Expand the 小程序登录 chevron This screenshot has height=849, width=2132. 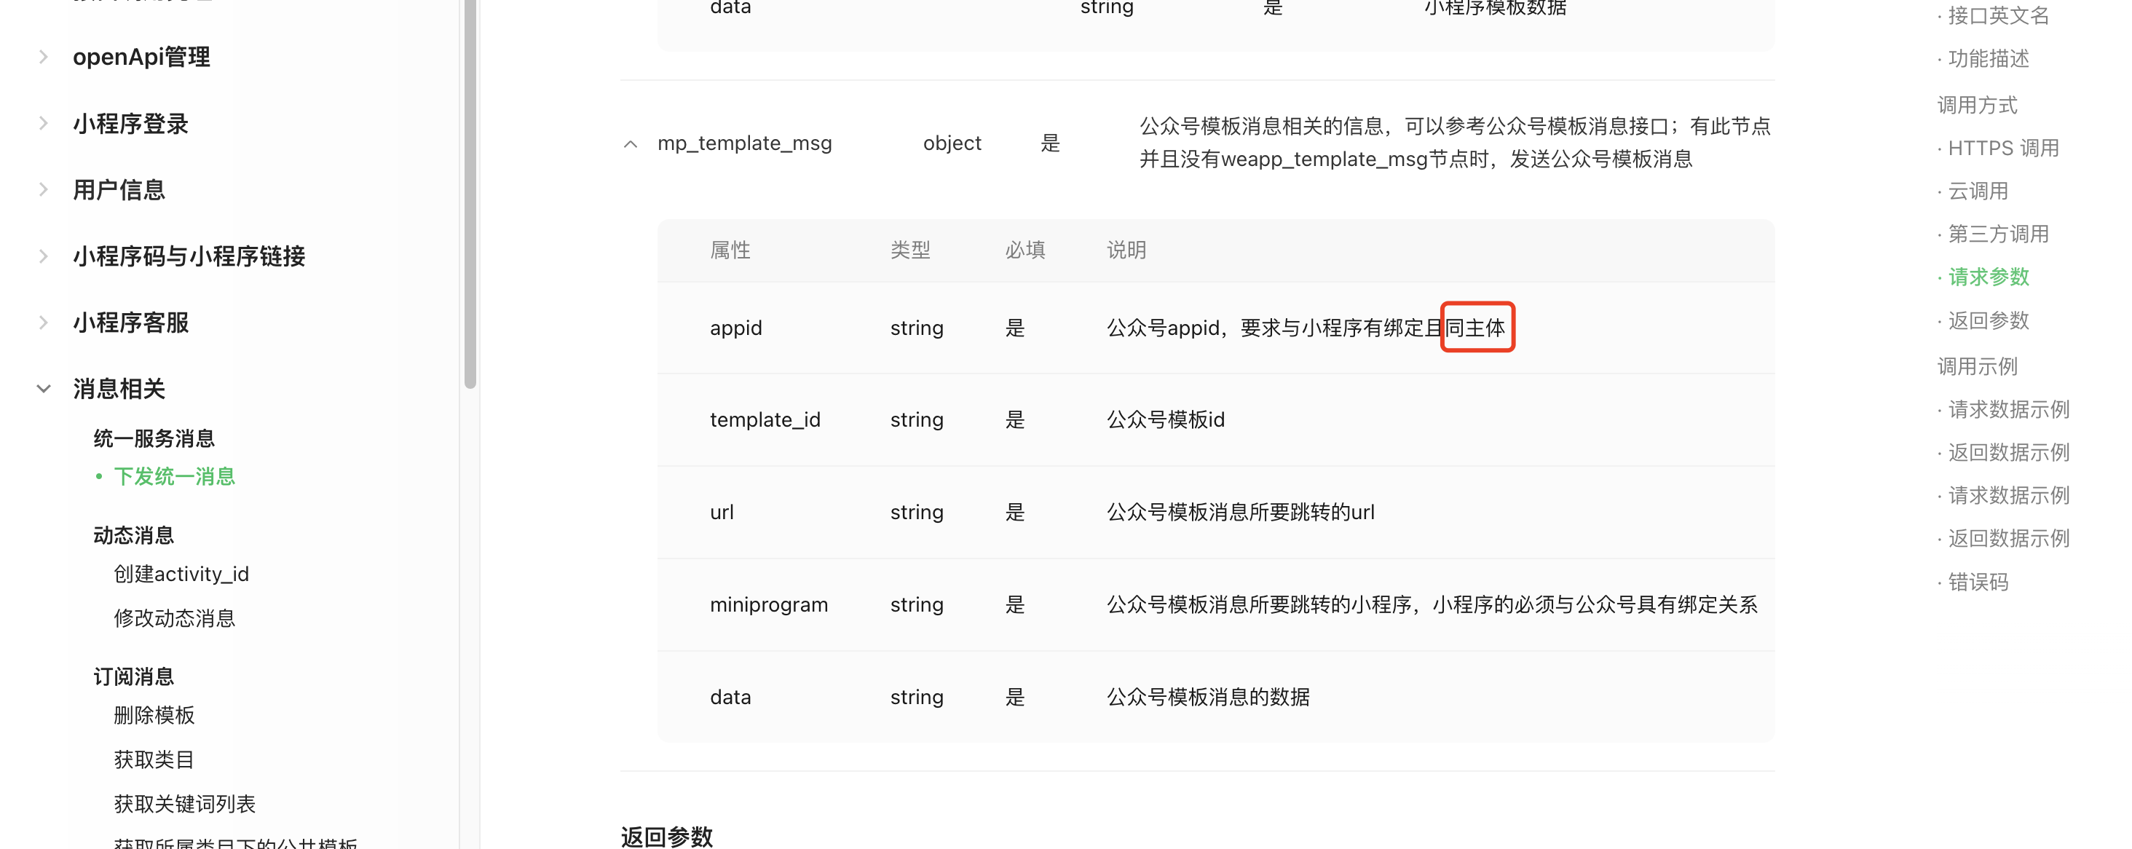43,123
